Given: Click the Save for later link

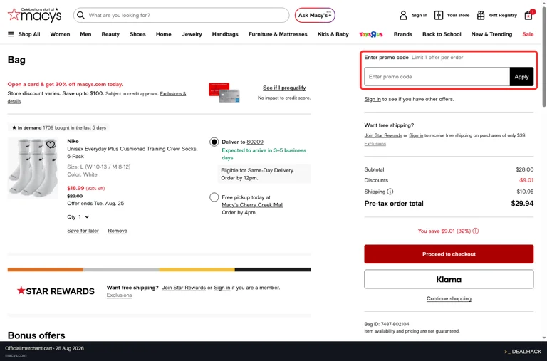Looking at the screenshot, I should (83, 231).
